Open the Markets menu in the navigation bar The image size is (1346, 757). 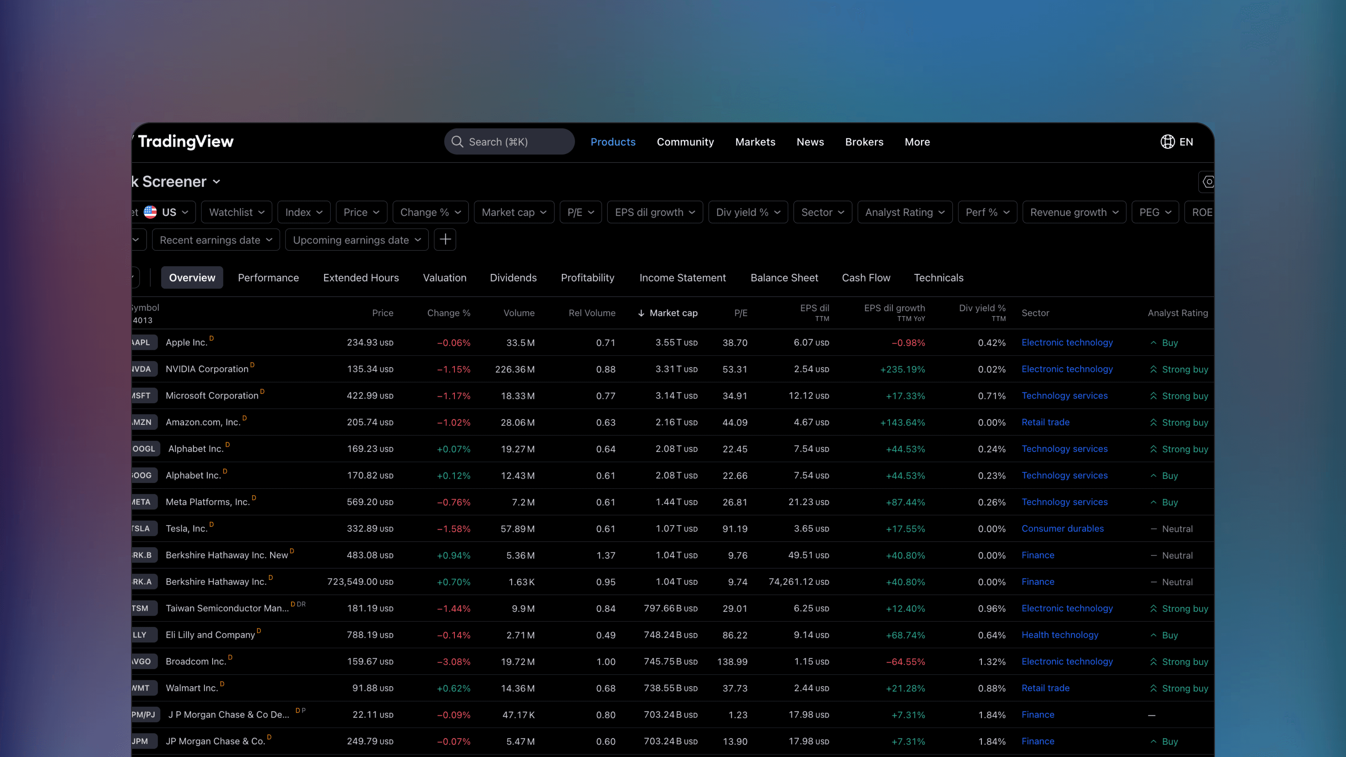tap(755, 142)
